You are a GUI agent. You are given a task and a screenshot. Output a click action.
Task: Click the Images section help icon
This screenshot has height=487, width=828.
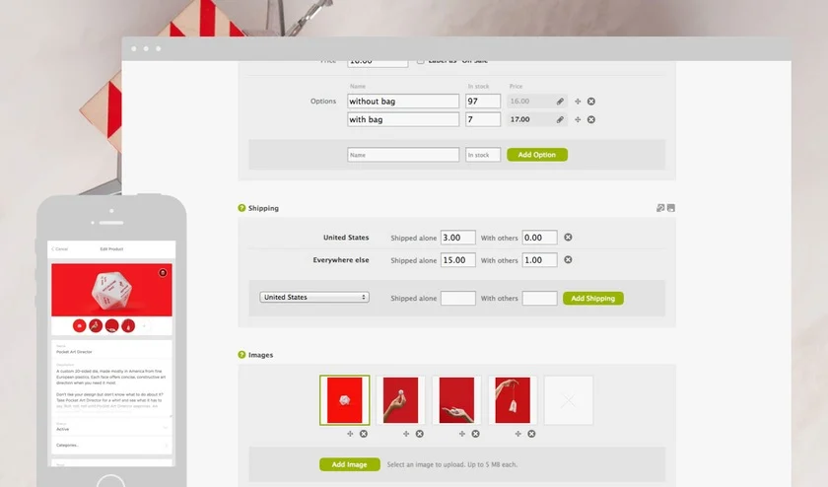click(241, 355)
